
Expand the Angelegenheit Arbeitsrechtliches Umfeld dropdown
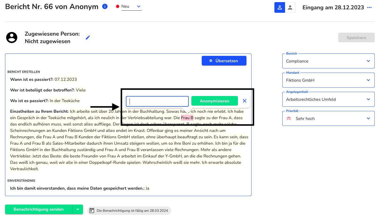point(328,99)
